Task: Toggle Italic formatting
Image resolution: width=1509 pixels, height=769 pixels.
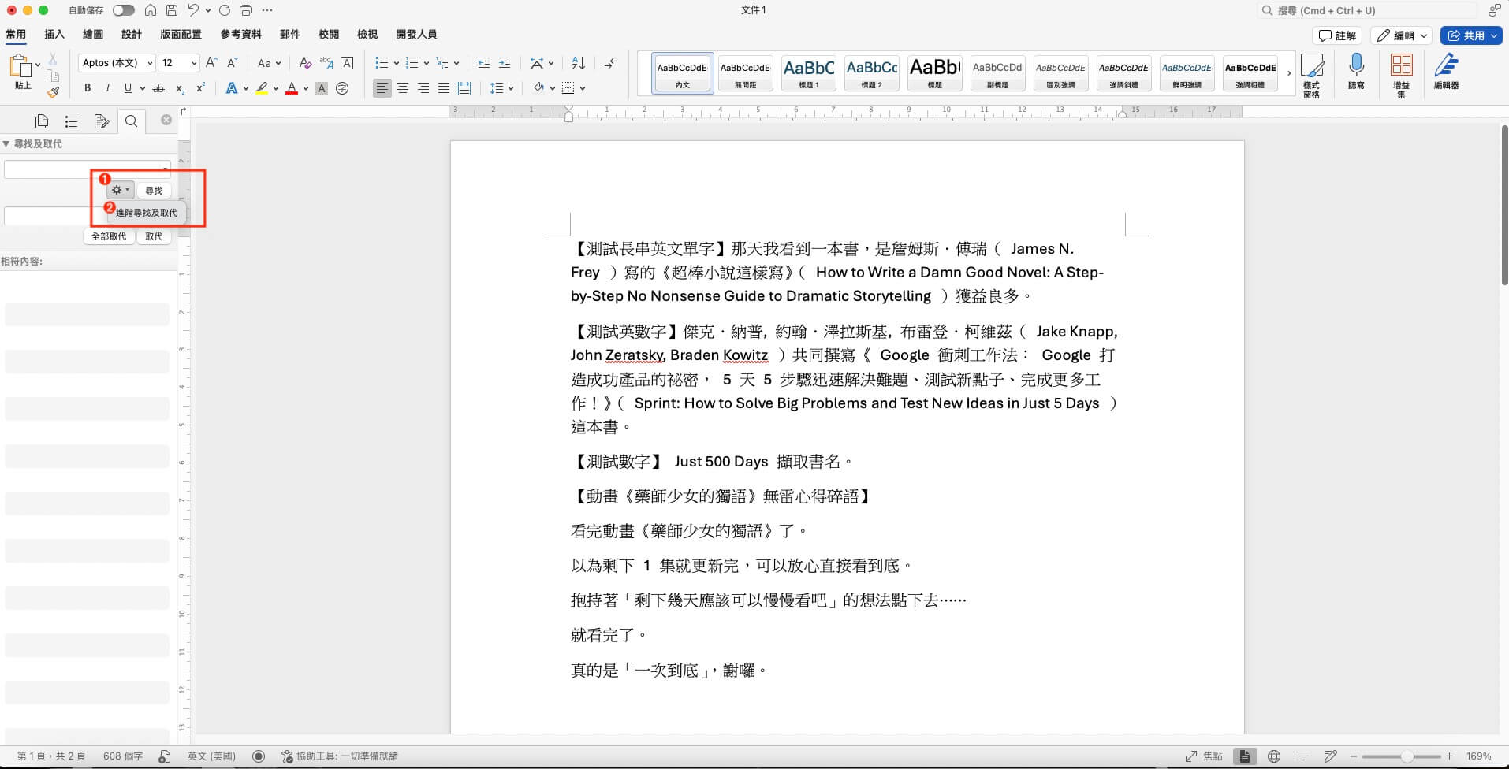Action: [108, 88]
